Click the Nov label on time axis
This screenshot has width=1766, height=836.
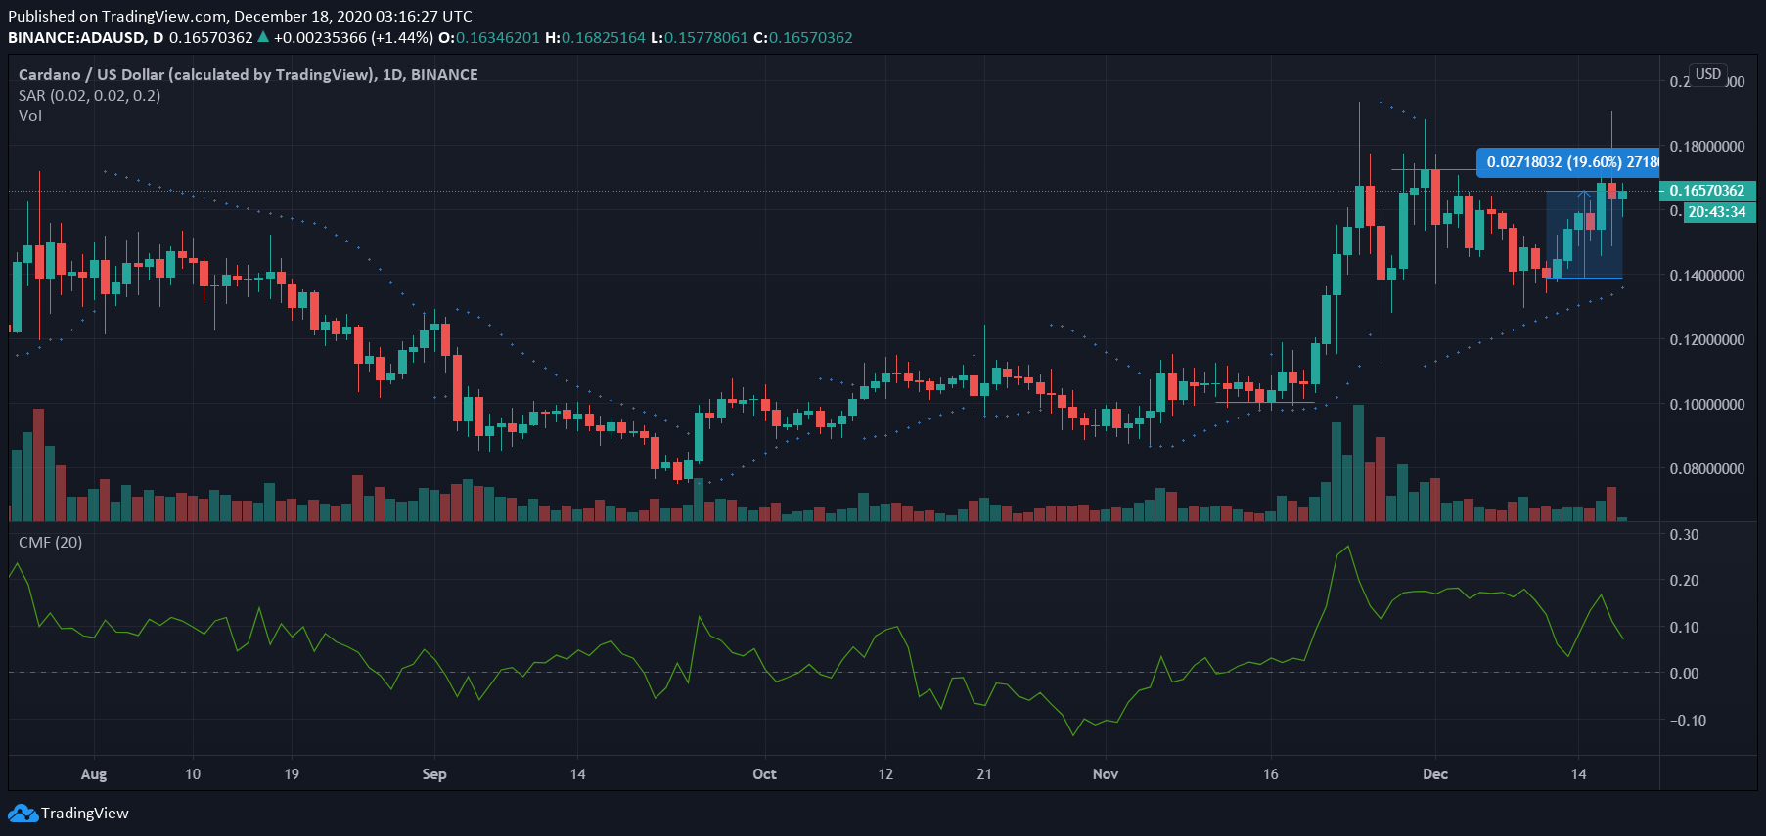tap(1106, 774)
